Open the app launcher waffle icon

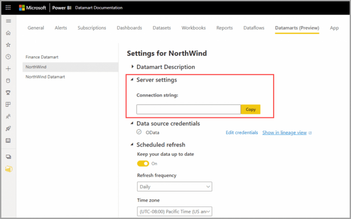8,8
